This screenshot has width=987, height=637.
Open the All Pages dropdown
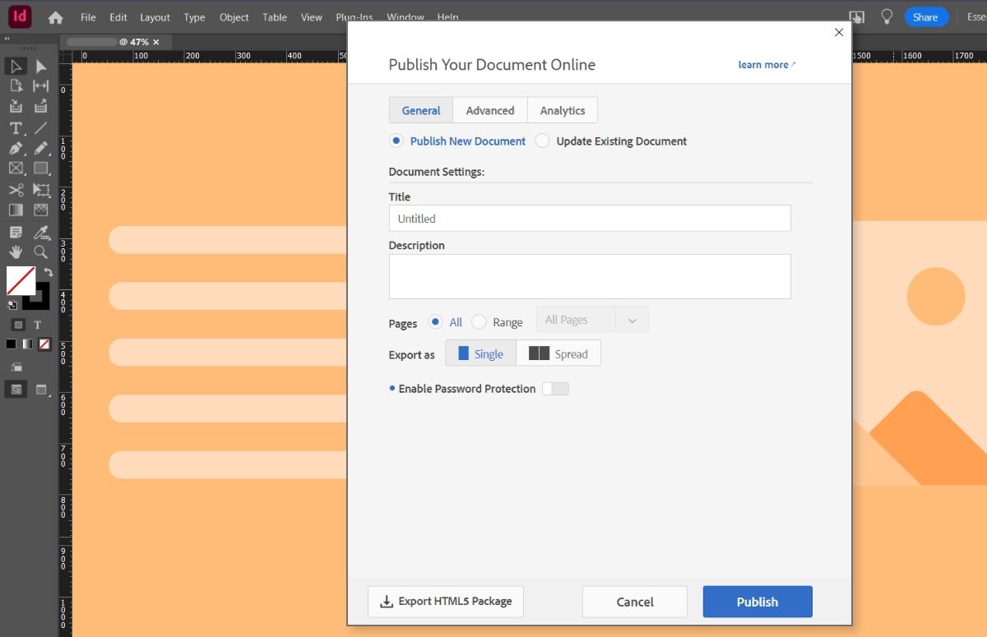click(632, 319)
